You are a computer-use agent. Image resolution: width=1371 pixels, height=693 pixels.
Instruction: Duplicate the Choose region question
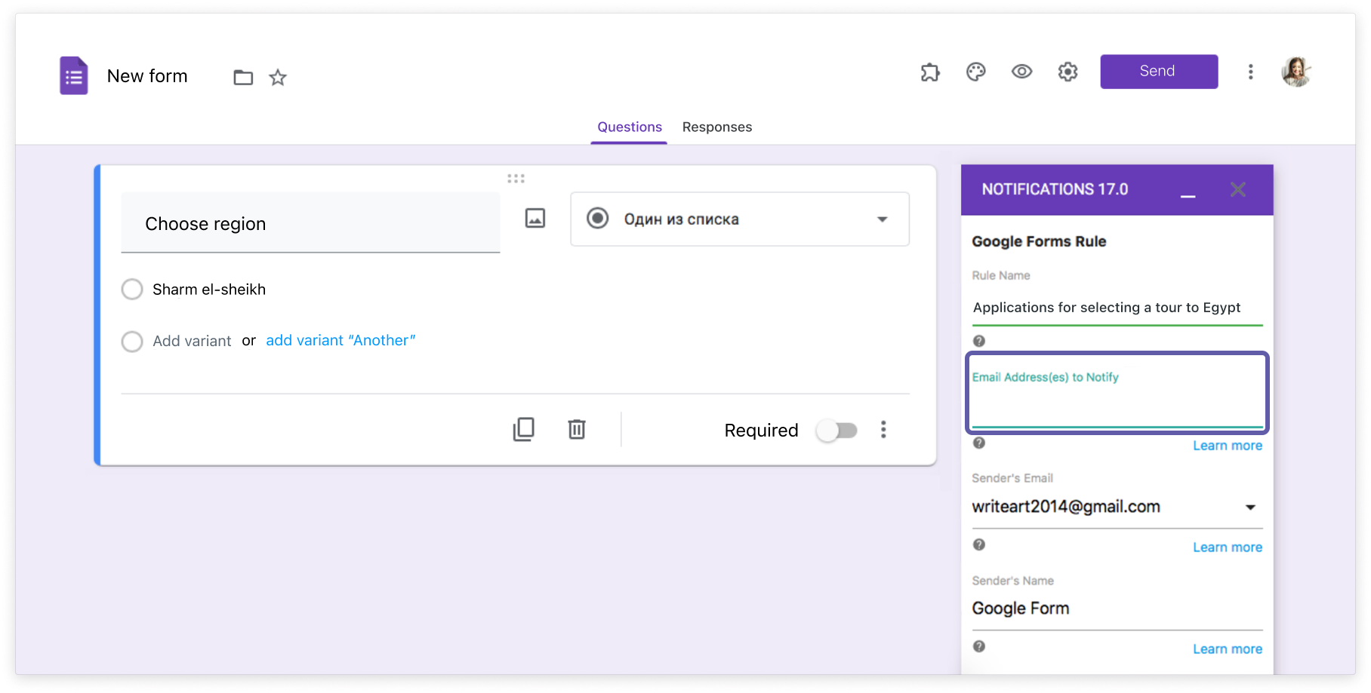coord(524,429)
